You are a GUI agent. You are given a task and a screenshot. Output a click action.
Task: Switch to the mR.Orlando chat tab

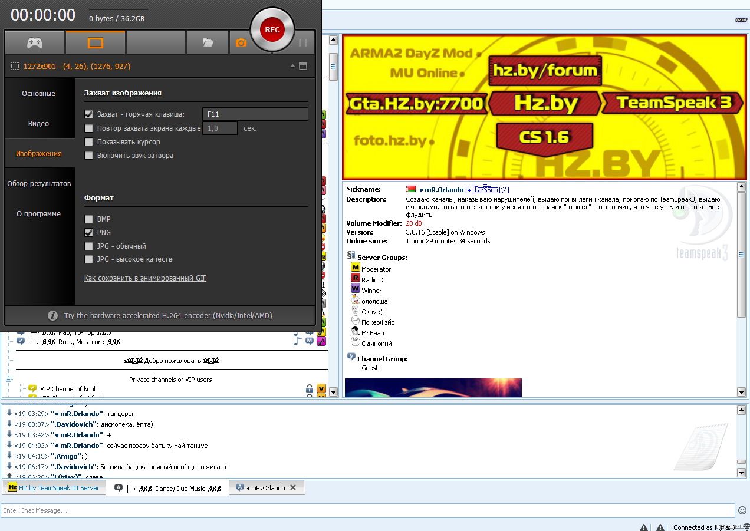tap(267, 488)
